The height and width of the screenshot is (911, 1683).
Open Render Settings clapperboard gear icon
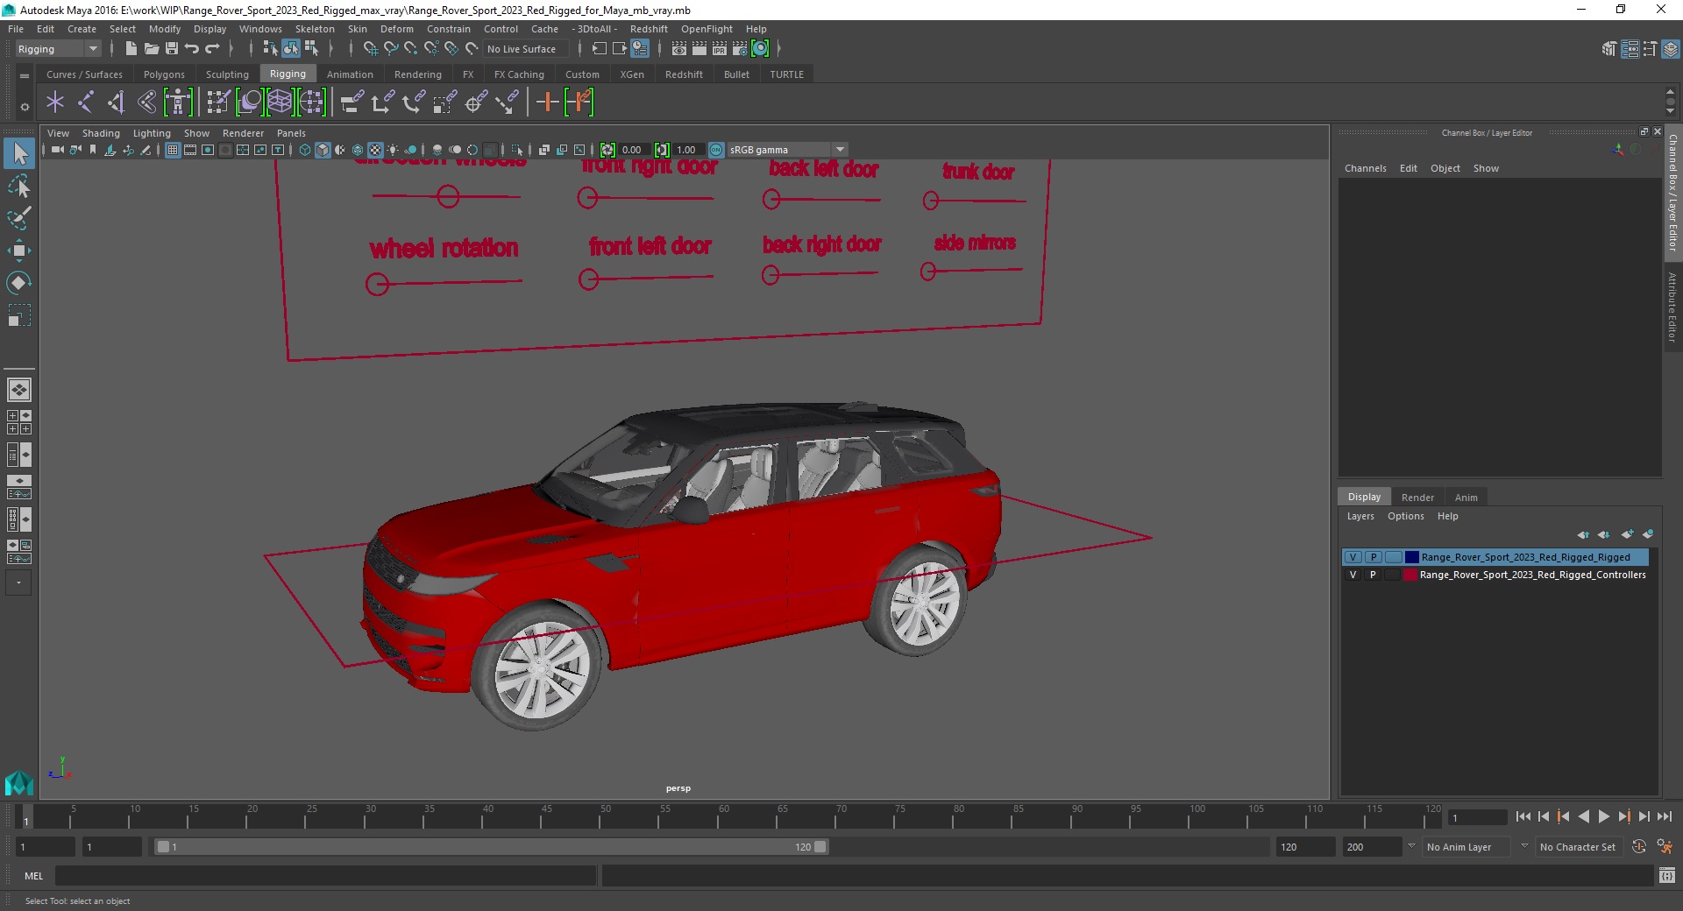coord(740,49)
